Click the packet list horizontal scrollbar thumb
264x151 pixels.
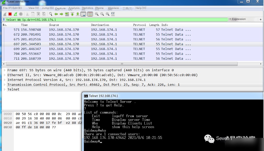coord(122,64)
